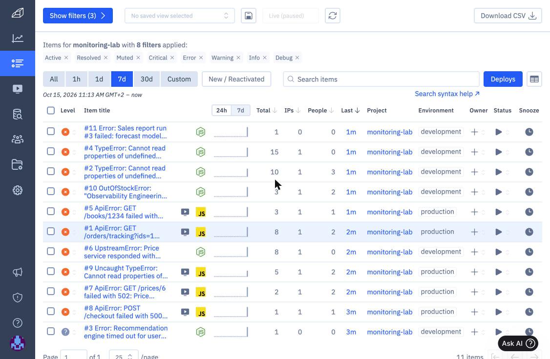Open the dashboard chart icon in sidebar

pos(18,38)
